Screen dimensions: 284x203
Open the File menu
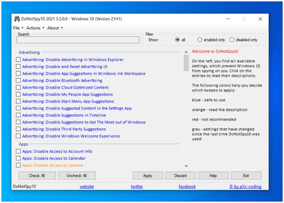(x=16, y=28)
